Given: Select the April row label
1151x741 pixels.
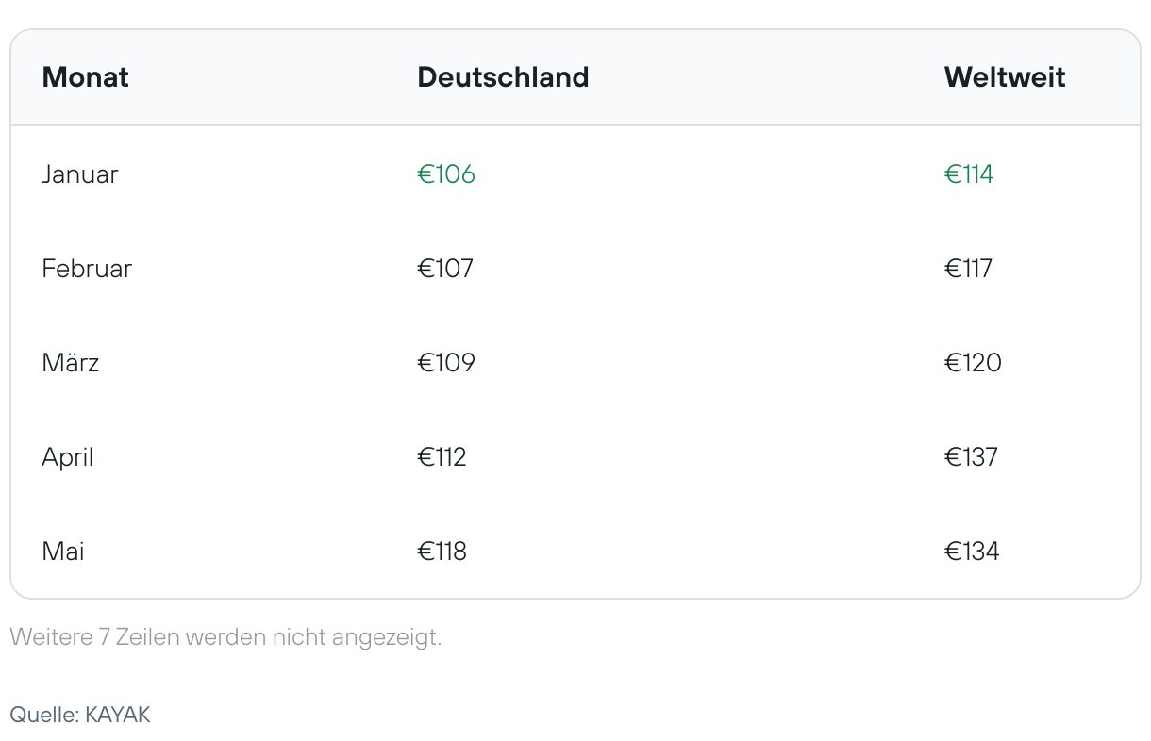Looking at the screenshot, I should [68, 458].
